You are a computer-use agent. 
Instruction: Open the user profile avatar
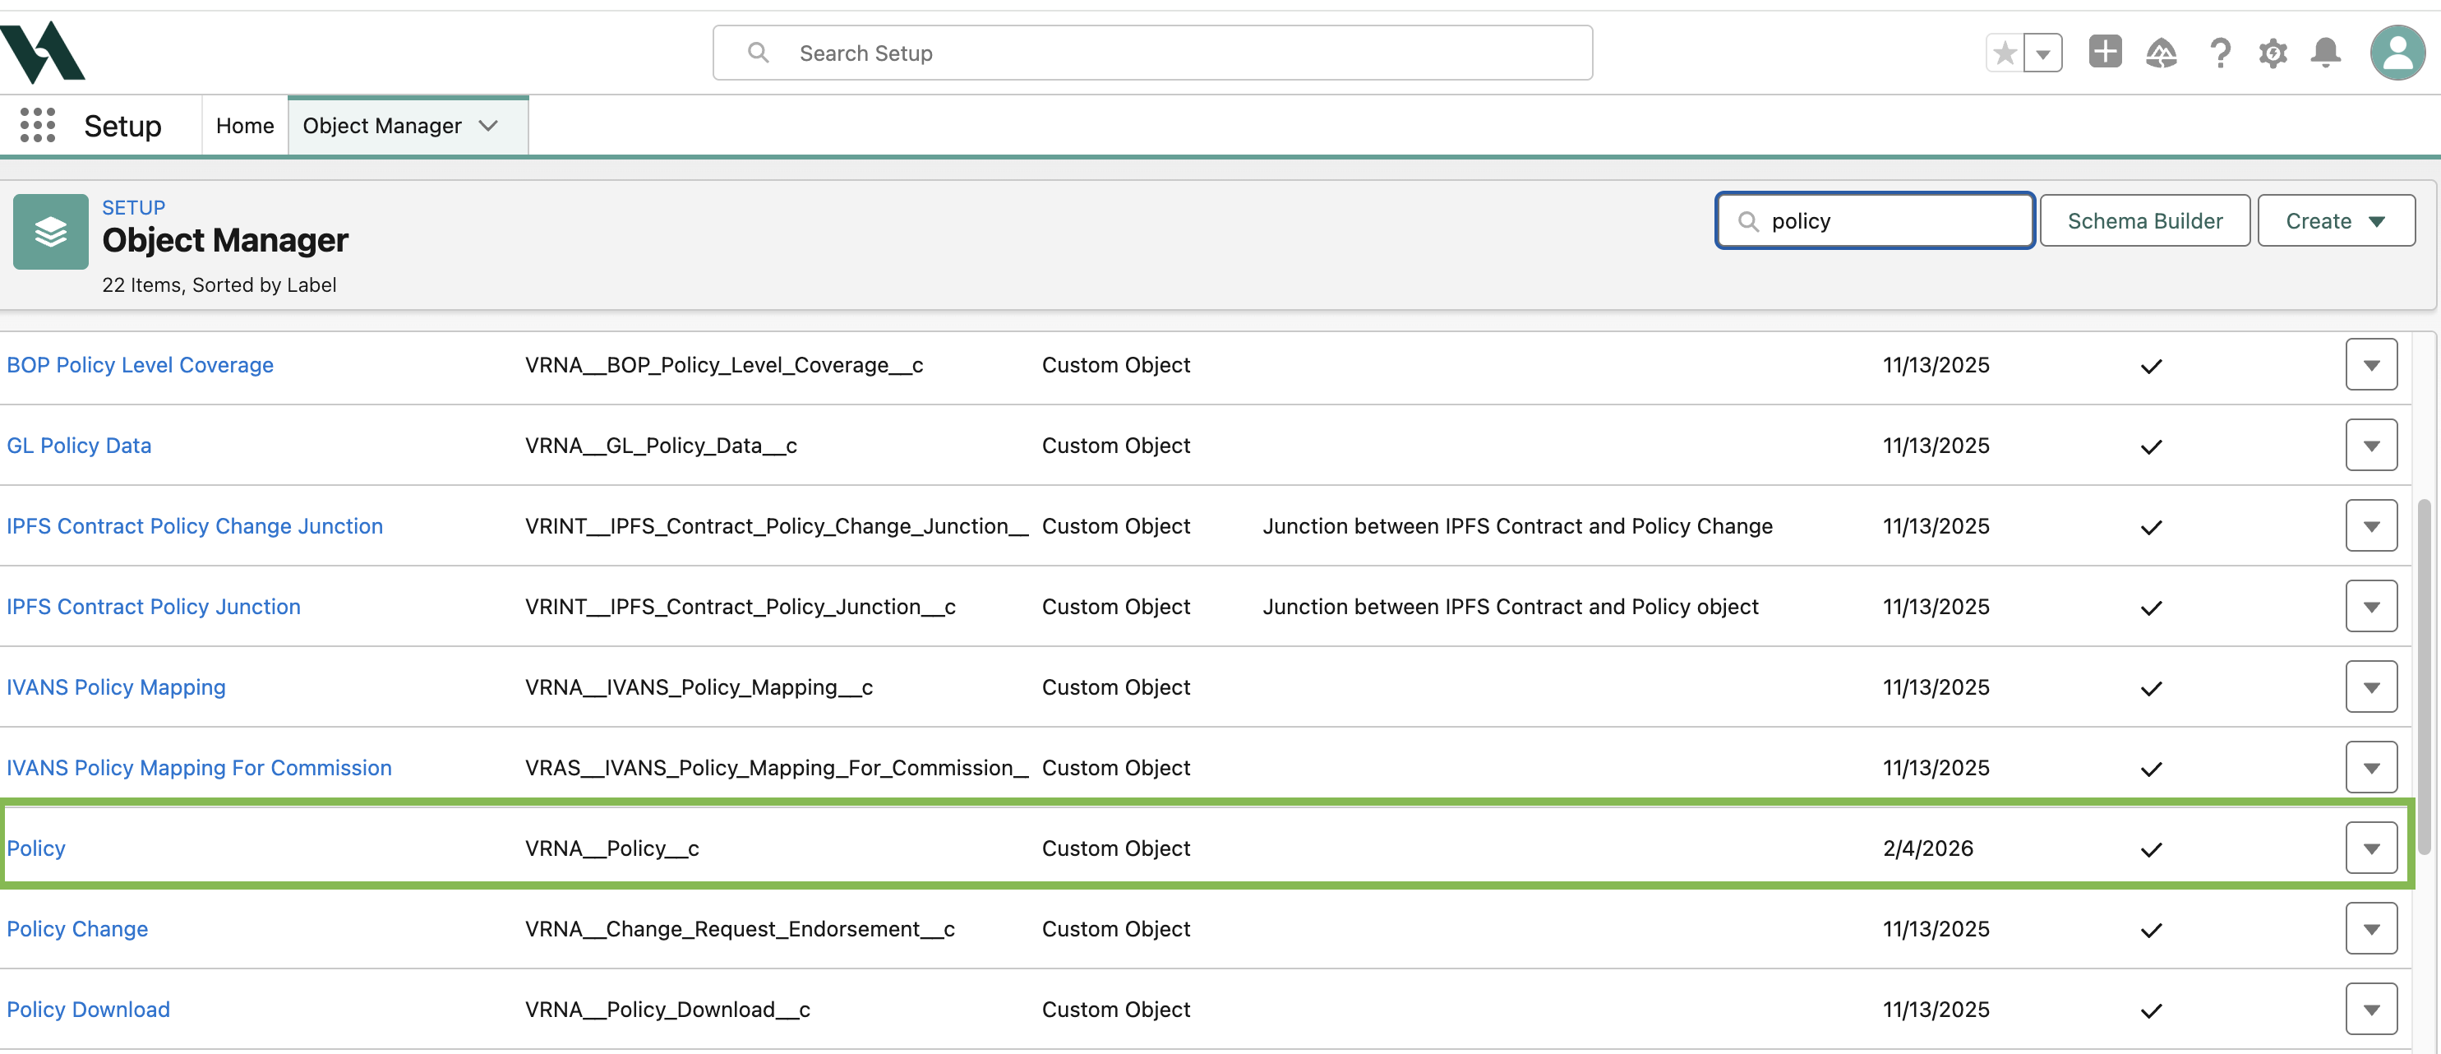tap(2397, 53)
